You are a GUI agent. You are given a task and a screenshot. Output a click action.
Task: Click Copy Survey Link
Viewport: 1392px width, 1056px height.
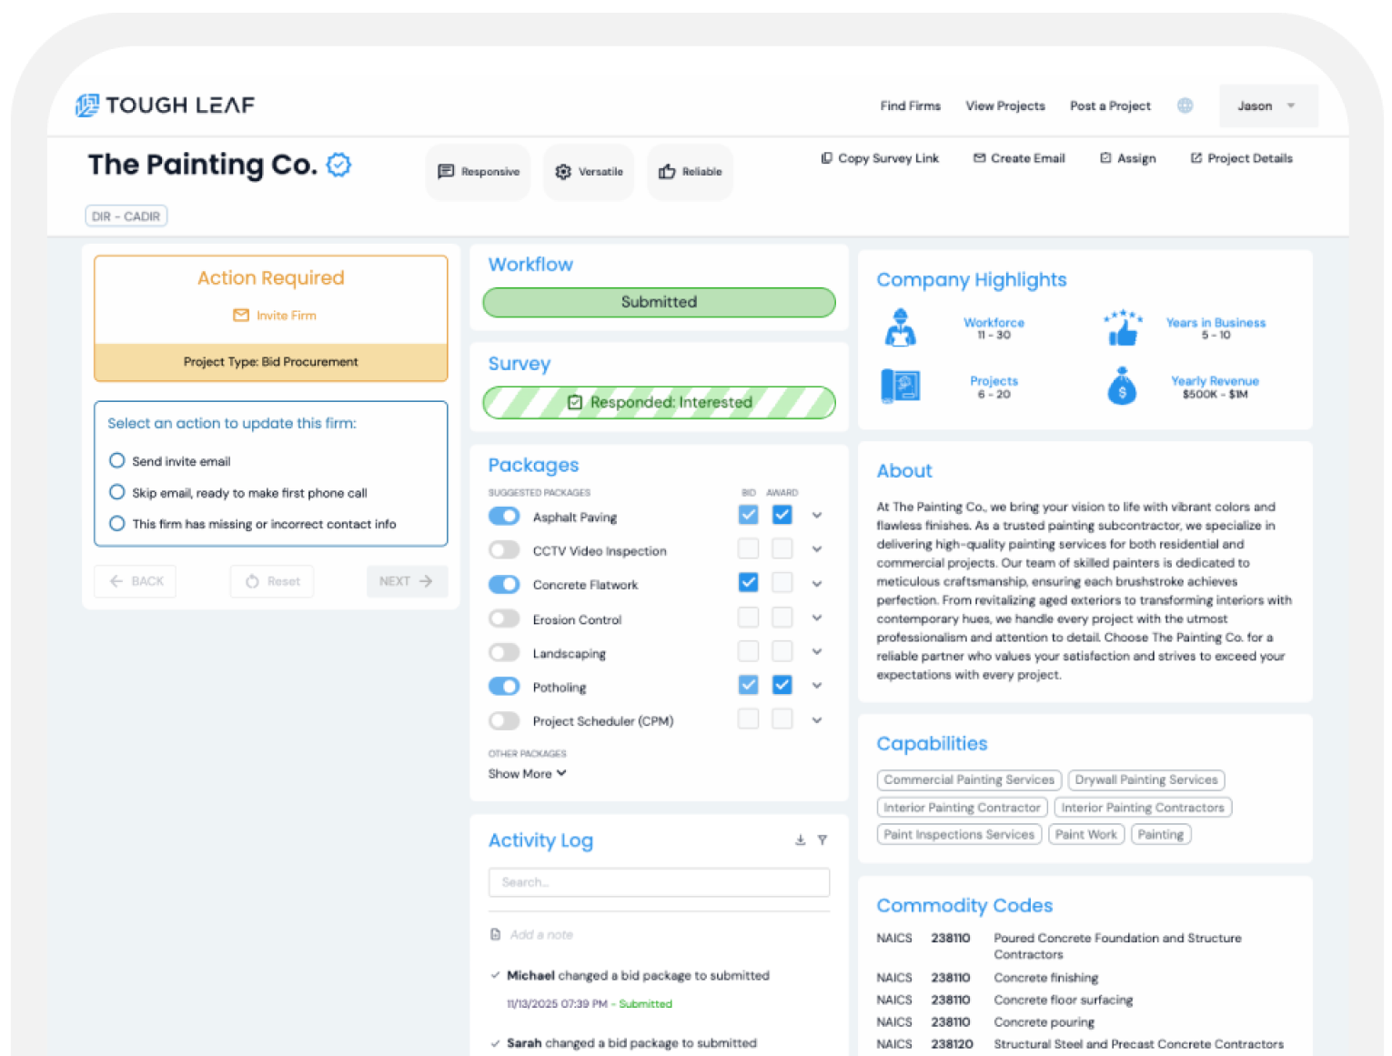pos(880,158)
